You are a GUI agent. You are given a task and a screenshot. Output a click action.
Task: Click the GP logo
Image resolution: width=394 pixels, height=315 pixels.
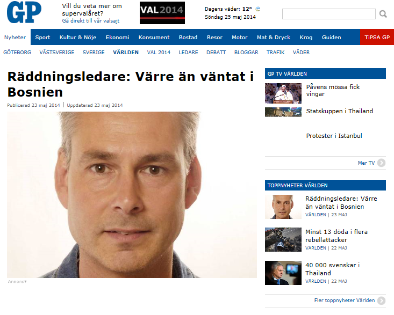pyautogui.click(x=24, y=12)
